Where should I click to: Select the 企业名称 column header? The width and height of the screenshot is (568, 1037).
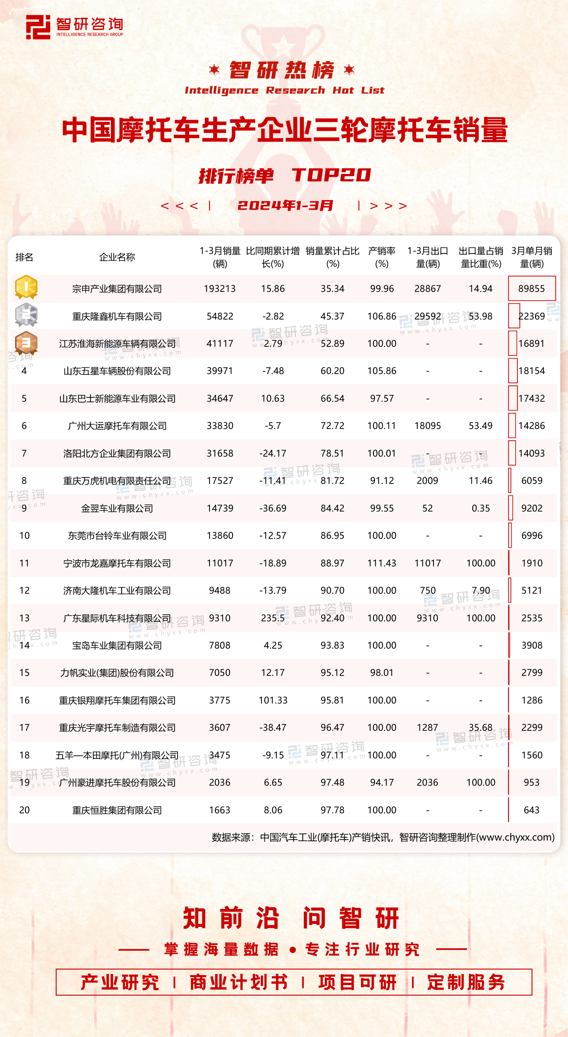(117, 257)
